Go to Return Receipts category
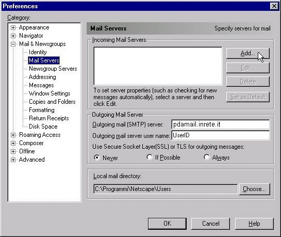Screen dimensions: 281x237 (49, 118)
